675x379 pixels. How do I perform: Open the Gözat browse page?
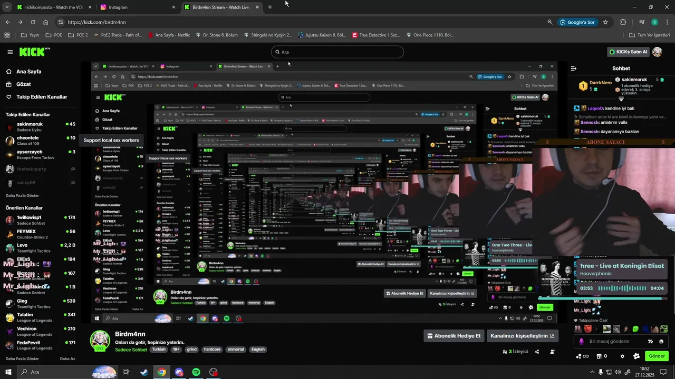point(23,84)
